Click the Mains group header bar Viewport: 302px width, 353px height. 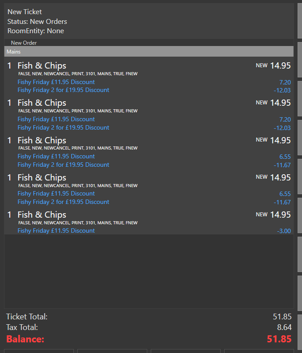(x=149, y=52)
